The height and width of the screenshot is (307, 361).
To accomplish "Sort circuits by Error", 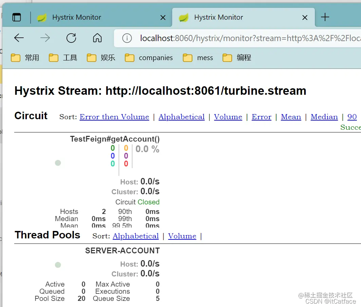I will point(262,117).
